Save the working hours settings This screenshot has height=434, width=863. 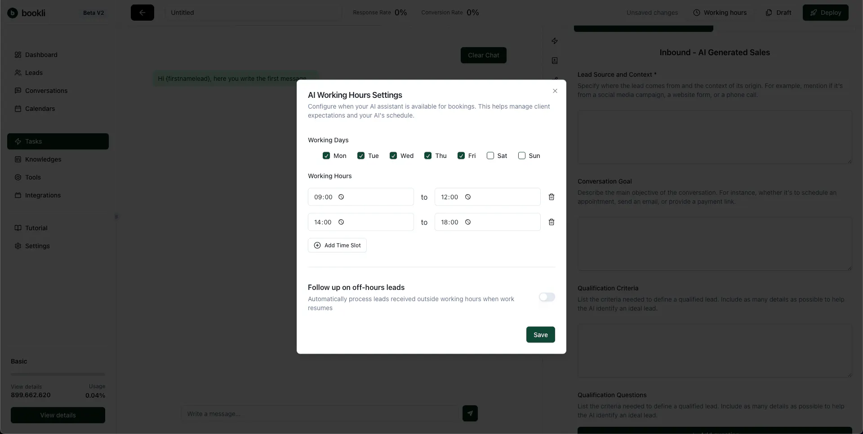pyautogui.click(x=540, y=335)
